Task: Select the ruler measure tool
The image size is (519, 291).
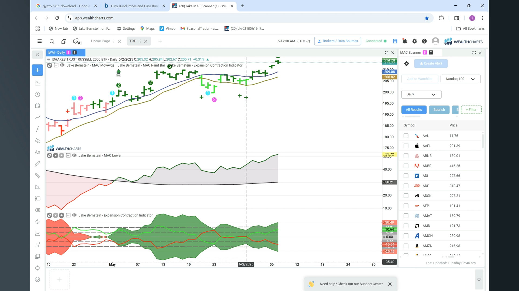Action: [38, 175]
